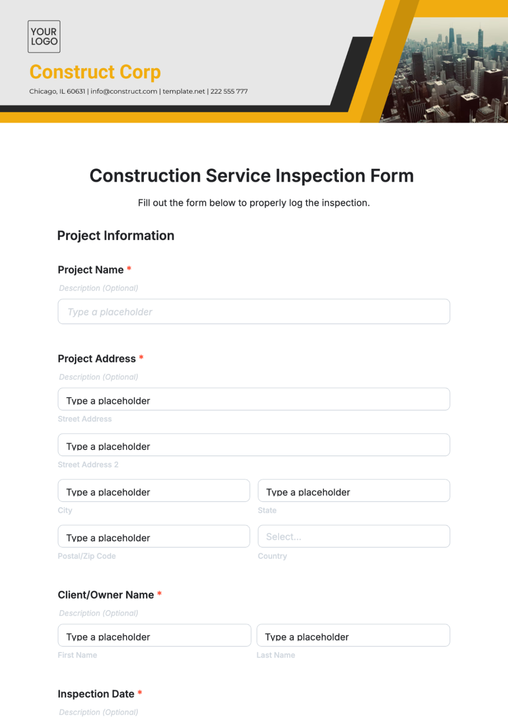Open the Country Select dropdown
The width and height of the screenshot is (508, 720).
tap(354, 536)
